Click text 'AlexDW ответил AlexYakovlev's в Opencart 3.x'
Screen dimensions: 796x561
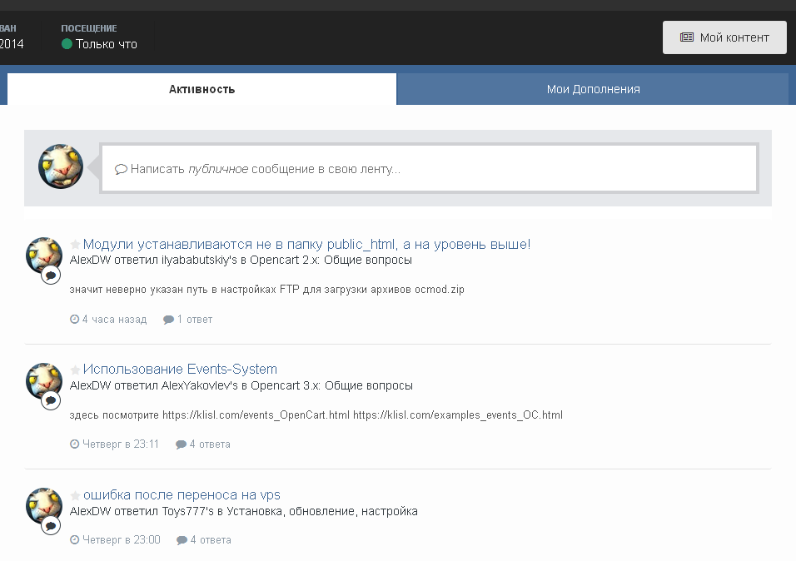193,386
